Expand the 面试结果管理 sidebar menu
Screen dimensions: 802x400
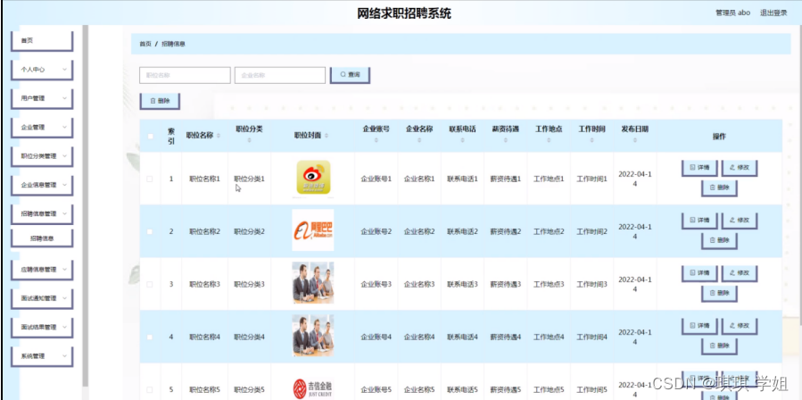42,328
